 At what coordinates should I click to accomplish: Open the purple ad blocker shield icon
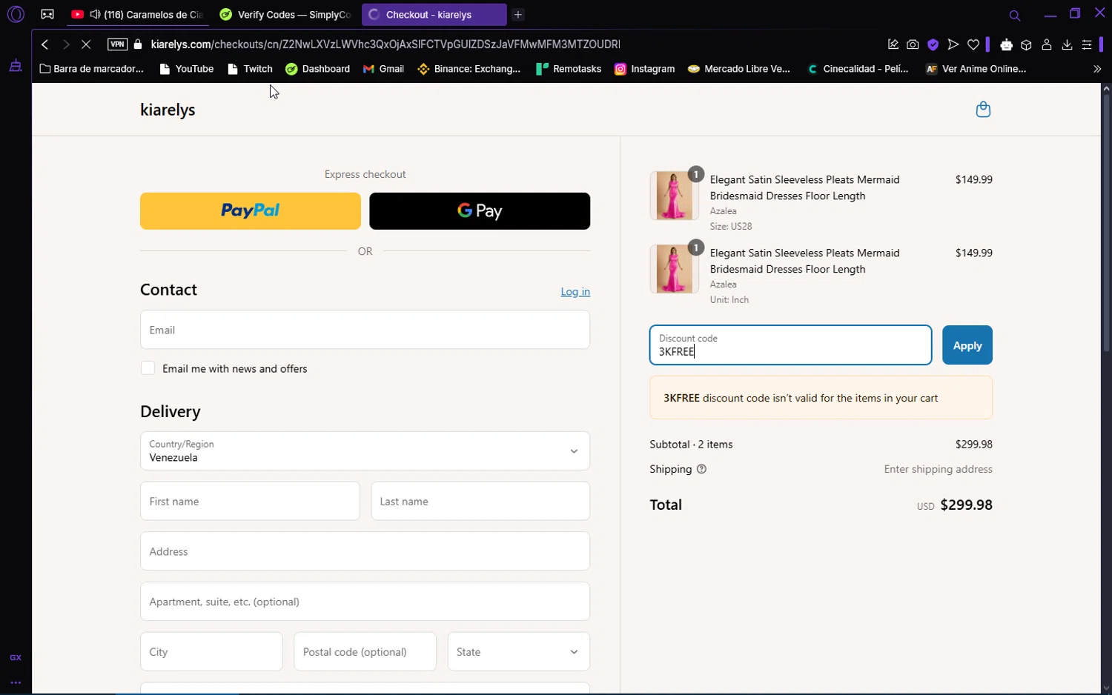click(x=933, y=44)
